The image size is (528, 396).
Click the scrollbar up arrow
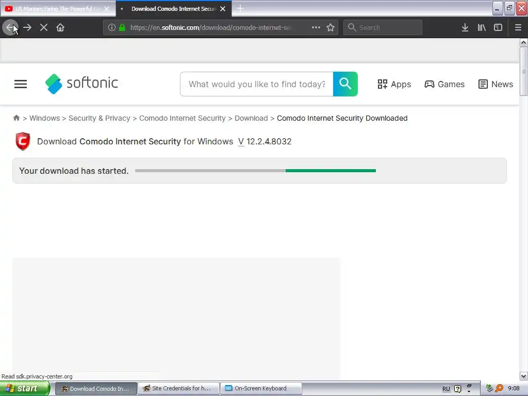pos(523,42)
